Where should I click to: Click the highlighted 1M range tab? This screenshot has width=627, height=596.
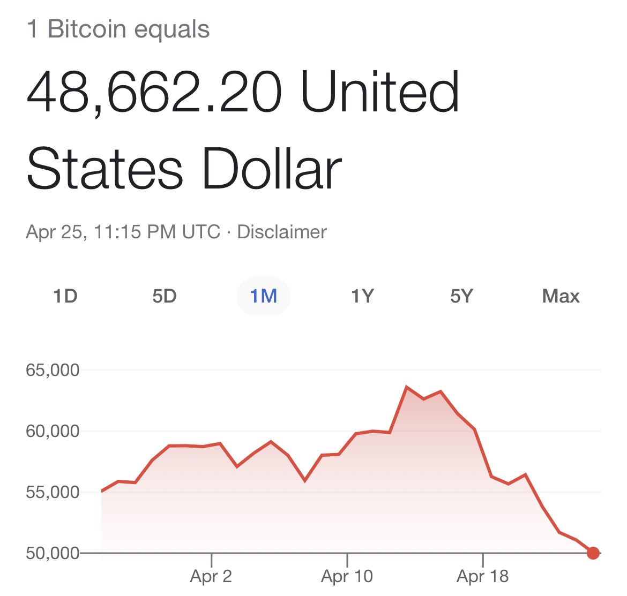click(264, 296)
